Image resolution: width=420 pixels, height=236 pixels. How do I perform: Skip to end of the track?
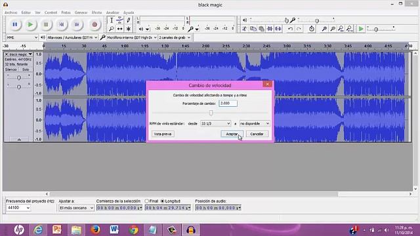click(77, 25)
